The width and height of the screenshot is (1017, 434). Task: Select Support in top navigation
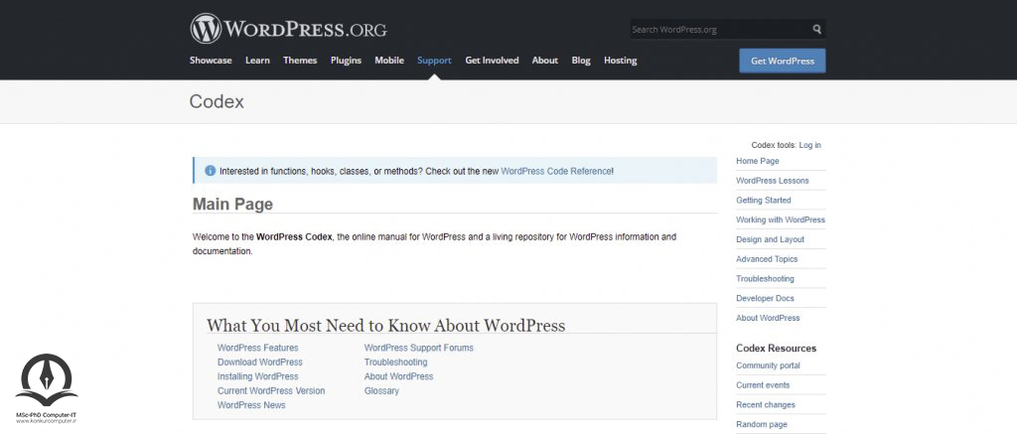(x=434, y=61)
